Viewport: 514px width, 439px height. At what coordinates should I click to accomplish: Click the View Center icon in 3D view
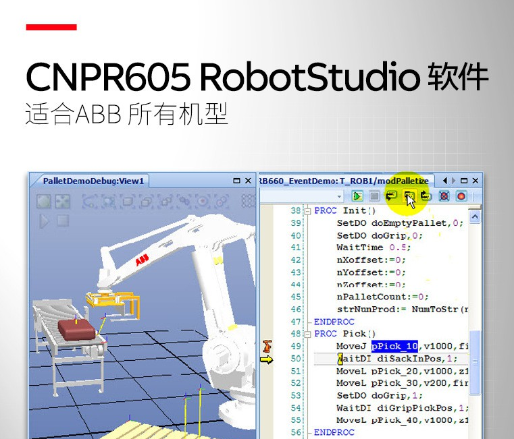pyautogui.click(x=62, y=202)
